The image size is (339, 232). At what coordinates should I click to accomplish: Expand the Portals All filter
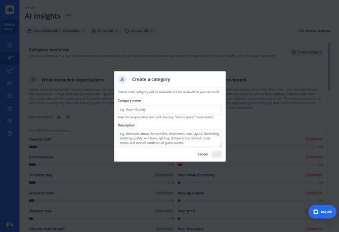point(105,31)
